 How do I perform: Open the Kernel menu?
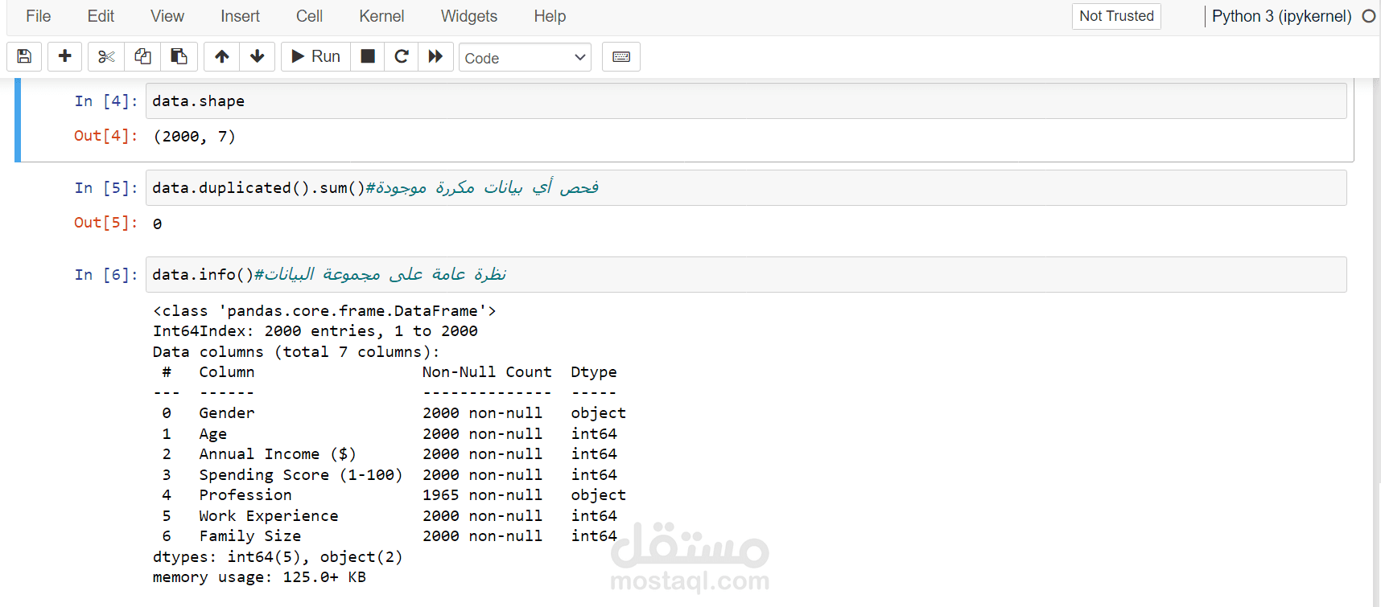point(381,16)
